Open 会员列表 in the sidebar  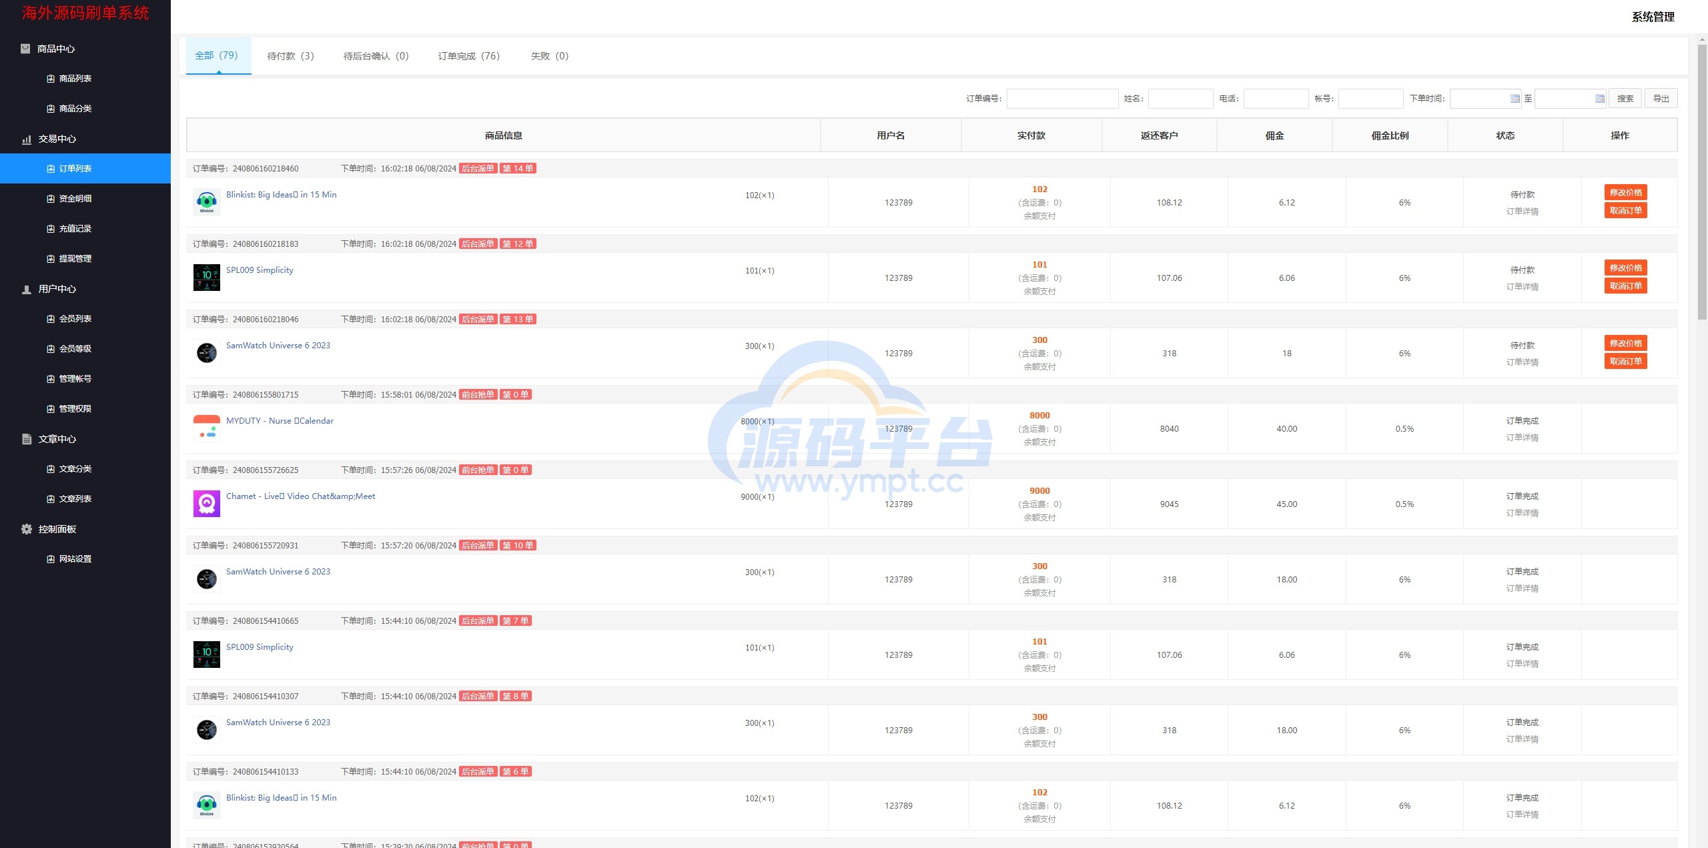[75, 319]
